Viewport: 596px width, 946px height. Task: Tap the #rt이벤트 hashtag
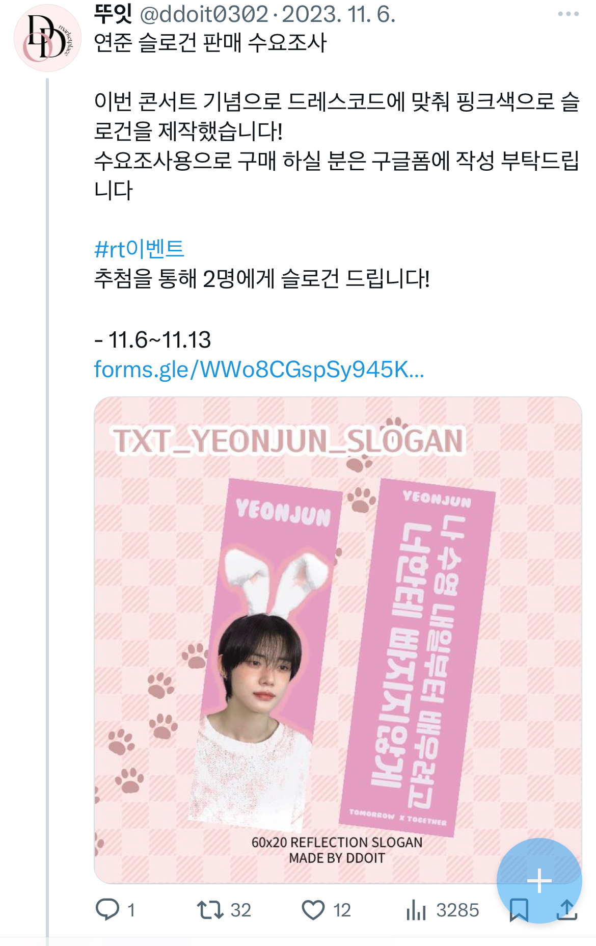pos(139,249)
